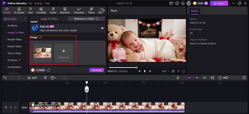Select Restyle Video in the sidebar
Screen dimensions: 249x114
point(15,39)
